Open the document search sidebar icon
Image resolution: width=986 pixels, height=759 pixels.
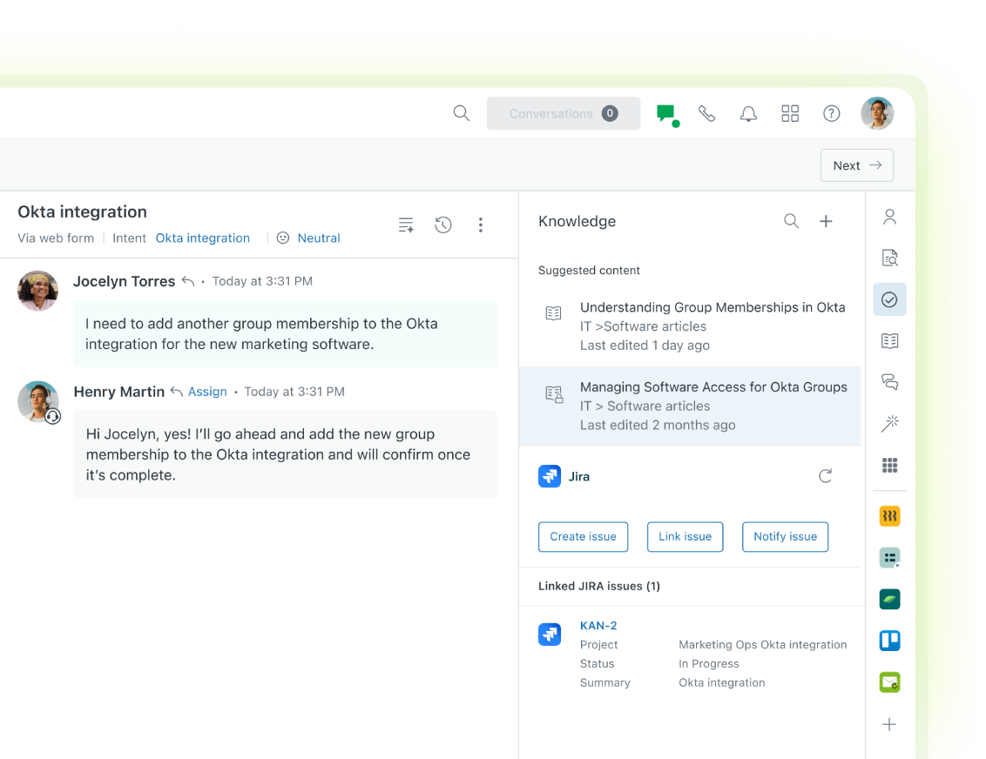889,258
